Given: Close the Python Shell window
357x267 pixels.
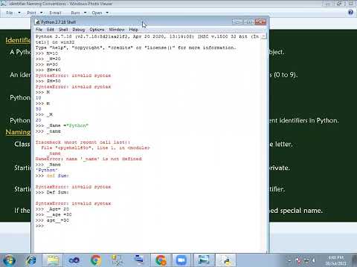Looking at the screenshot, I should pyautogui.click(x=260, y=22).
